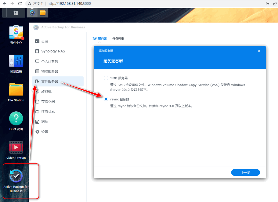Open 存储空间 in the sidebar
The width and height of the screenshot is (278, 202).
58,102
